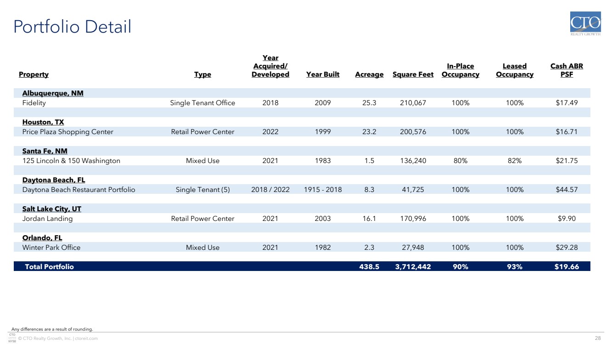The height and width of the screenshot is (344, 612).
Task: Click Fidelity's 25.3 acreage value
Action: click(x=369, y=103)
